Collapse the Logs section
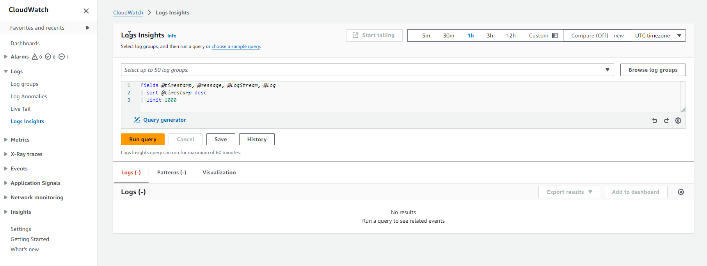The width and height of the screenshot is (707, 266). 6,71
